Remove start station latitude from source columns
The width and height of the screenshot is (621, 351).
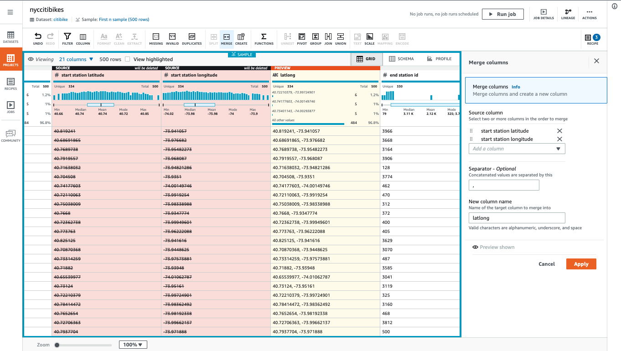click(x=559, y=131)
